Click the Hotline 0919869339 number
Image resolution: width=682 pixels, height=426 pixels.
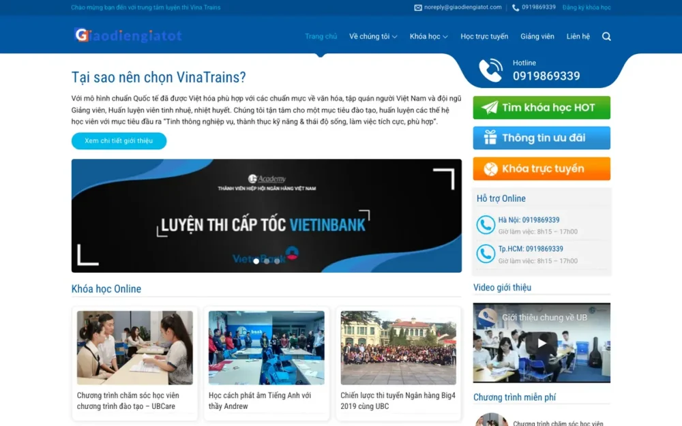546,76
